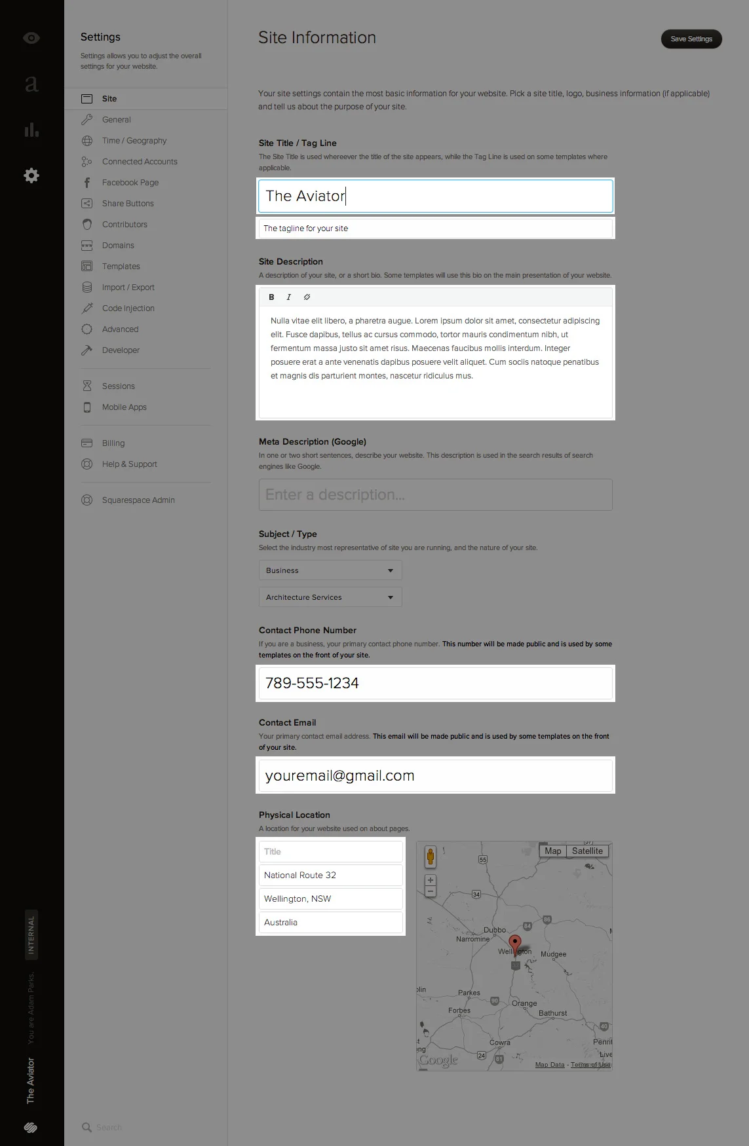Open the Map Data link on map
This screenshot has height=1146, width=749.
(x=550, y=1065)
